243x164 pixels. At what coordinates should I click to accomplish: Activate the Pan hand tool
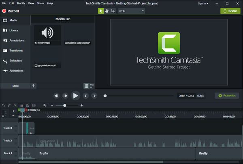point(107,11)
